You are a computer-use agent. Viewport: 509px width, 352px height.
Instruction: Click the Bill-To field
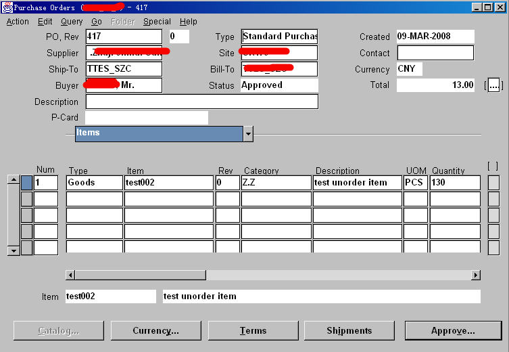point(279,69)
